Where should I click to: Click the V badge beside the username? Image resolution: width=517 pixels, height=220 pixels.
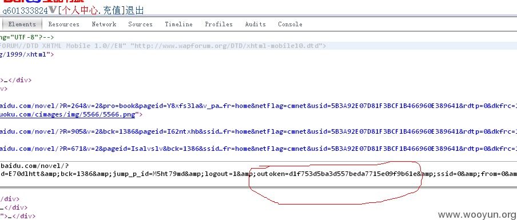[x=53, y=10]
